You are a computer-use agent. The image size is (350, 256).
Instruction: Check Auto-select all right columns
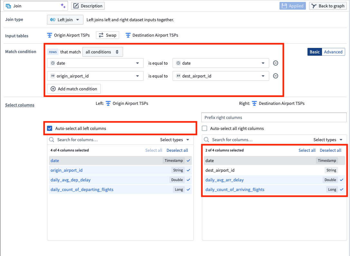click(204, 128)
